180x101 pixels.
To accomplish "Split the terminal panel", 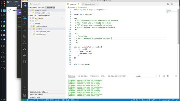I will 164,76.
